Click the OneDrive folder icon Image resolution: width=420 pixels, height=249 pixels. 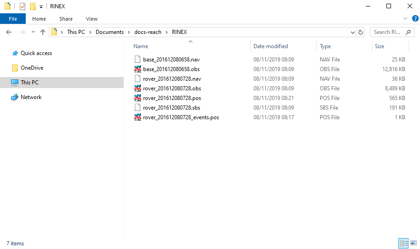(15, 68)
